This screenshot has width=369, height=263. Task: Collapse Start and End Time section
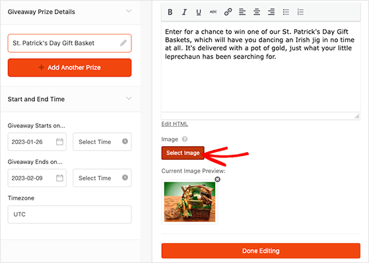tap(129, 98)
